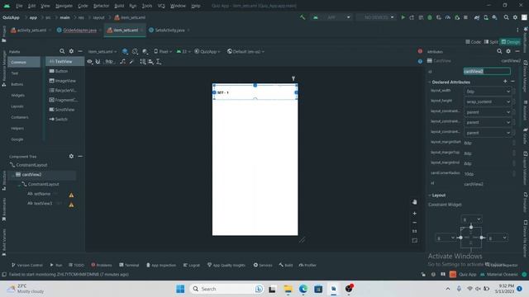Open Search Everywhere magnifier in the top toolbar
Image resolution: width=529 pixels, height=297 pixels.
click(x=506, y=17)
